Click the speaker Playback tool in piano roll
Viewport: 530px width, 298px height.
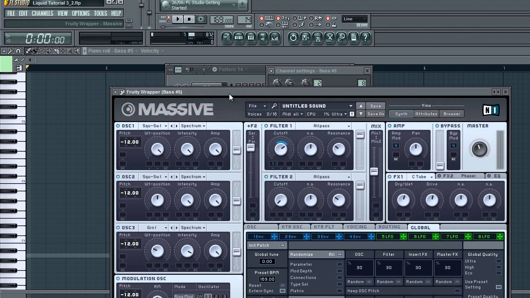[77, 51]
